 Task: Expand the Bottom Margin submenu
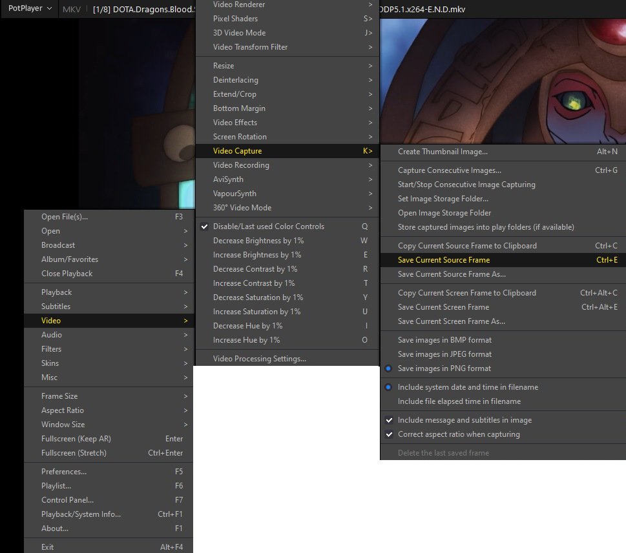tap(287, 108)
